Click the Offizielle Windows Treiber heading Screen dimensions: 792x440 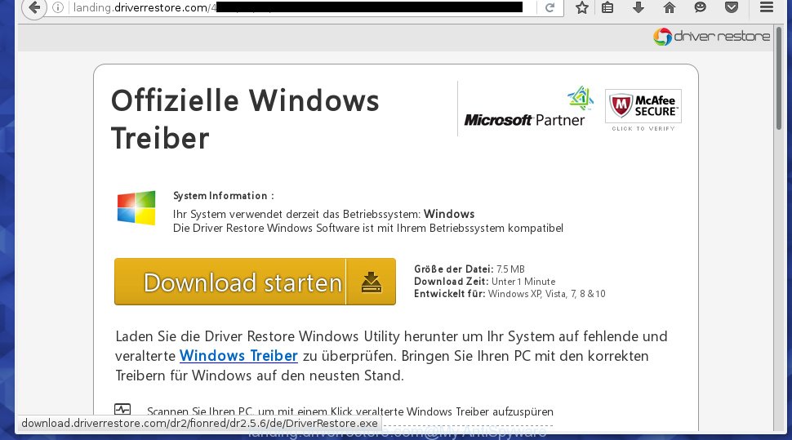pyautogui.click(x=245, y=119)
